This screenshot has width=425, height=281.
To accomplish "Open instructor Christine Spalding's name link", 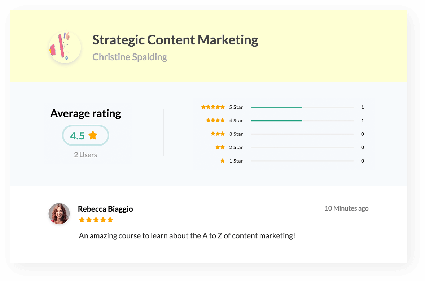I will [130, 57].
